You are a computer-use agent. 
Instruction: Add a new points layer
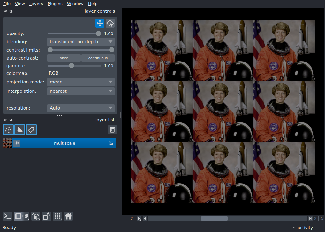8,130
